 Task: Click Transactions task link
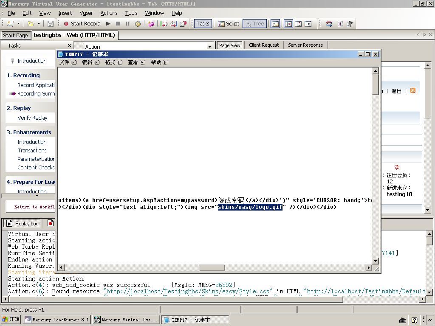pyautogui.click(x=32, y=151)
